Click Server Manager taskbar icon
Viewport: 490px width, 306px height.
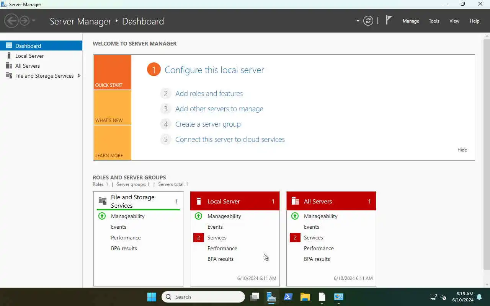pos(271,297)
